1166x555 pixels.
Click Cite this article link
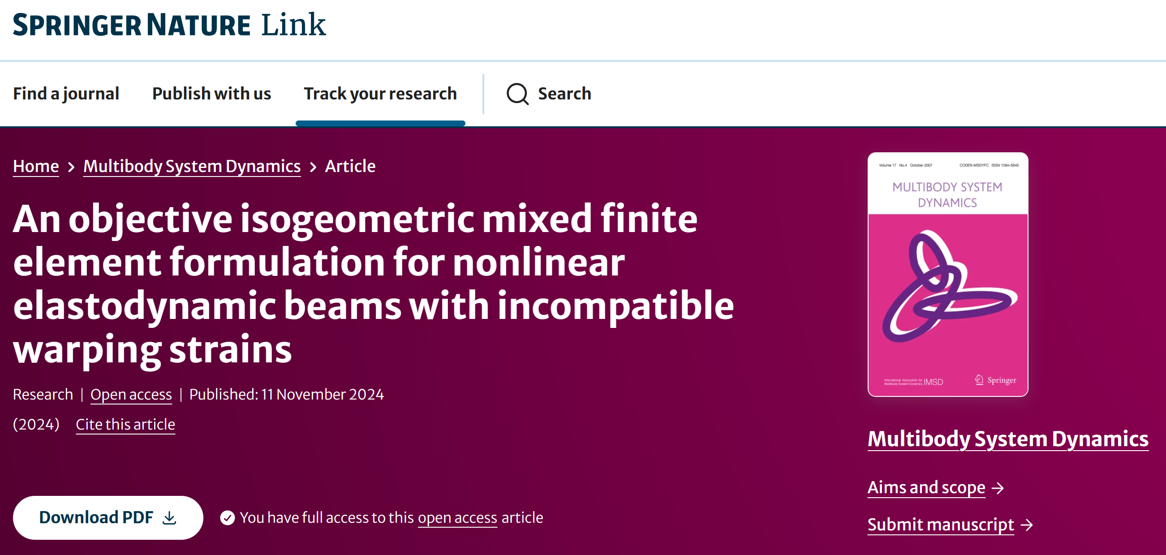[x=125, y=425]
